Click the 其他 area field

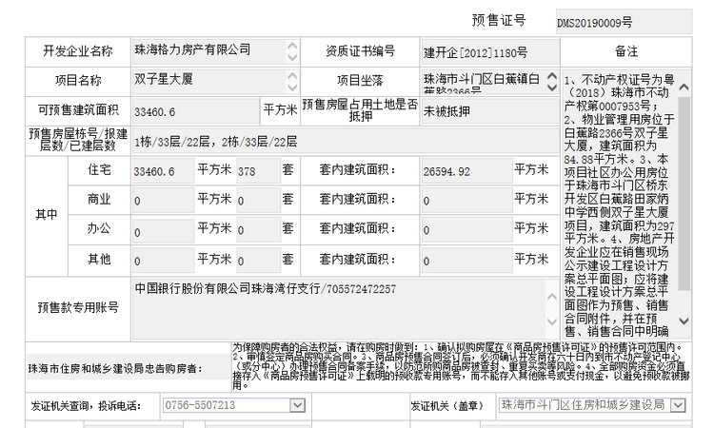pos(163,261)
